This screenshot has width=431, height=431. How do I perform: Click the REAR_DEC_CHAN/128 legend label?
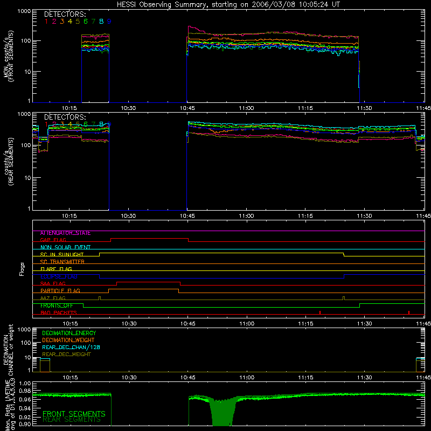click(71, 347)
